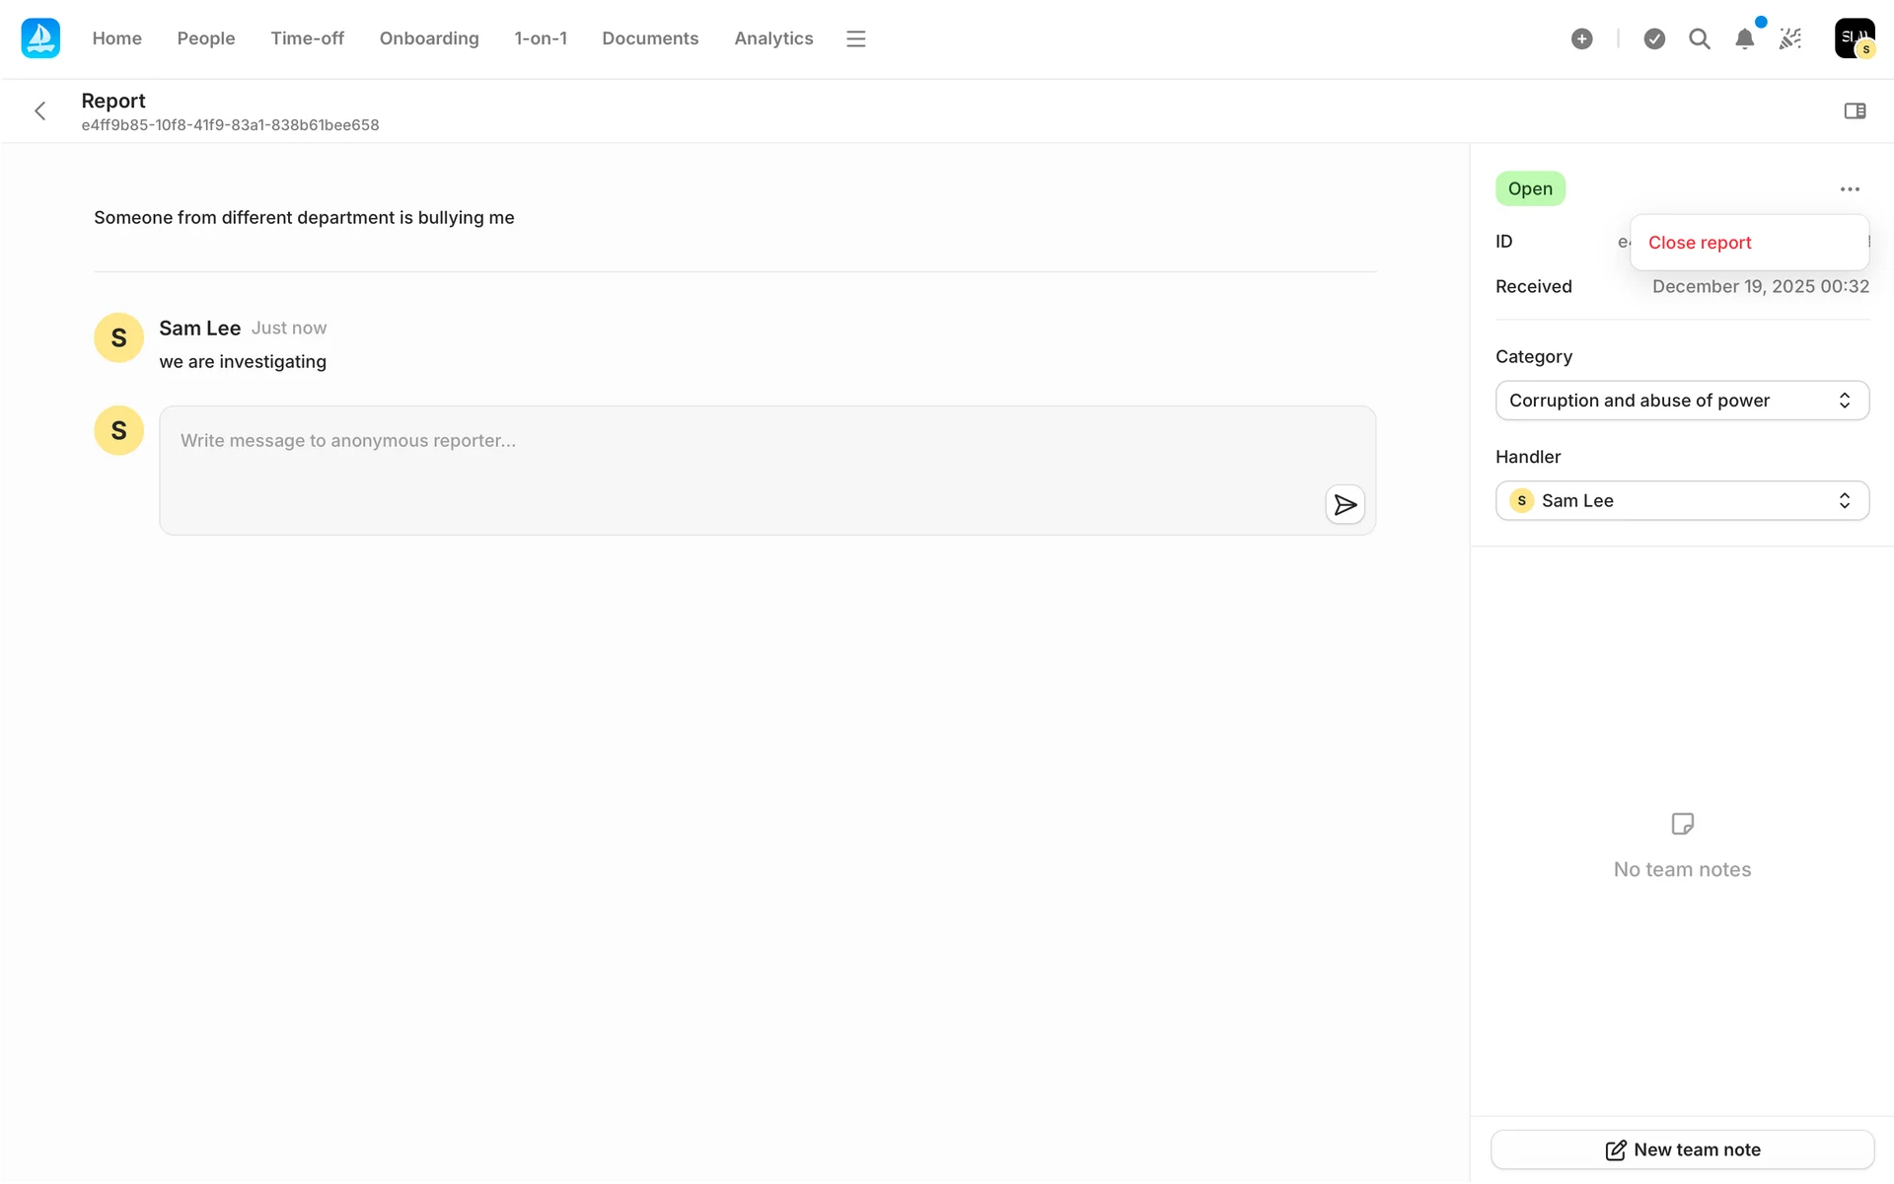Open the Time-off navigation tab
1894x1184 pixels.
[x=307, y=38]
